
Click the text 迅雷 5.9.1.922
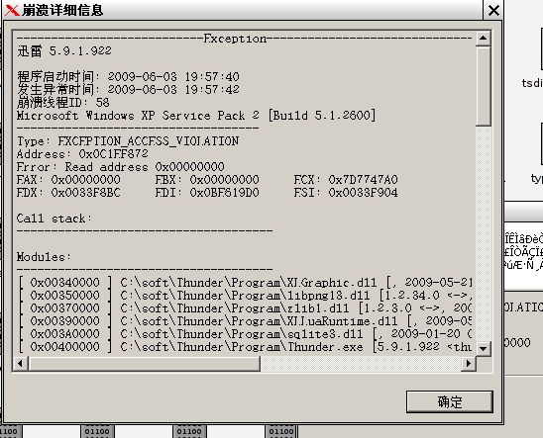coord(64,51)
